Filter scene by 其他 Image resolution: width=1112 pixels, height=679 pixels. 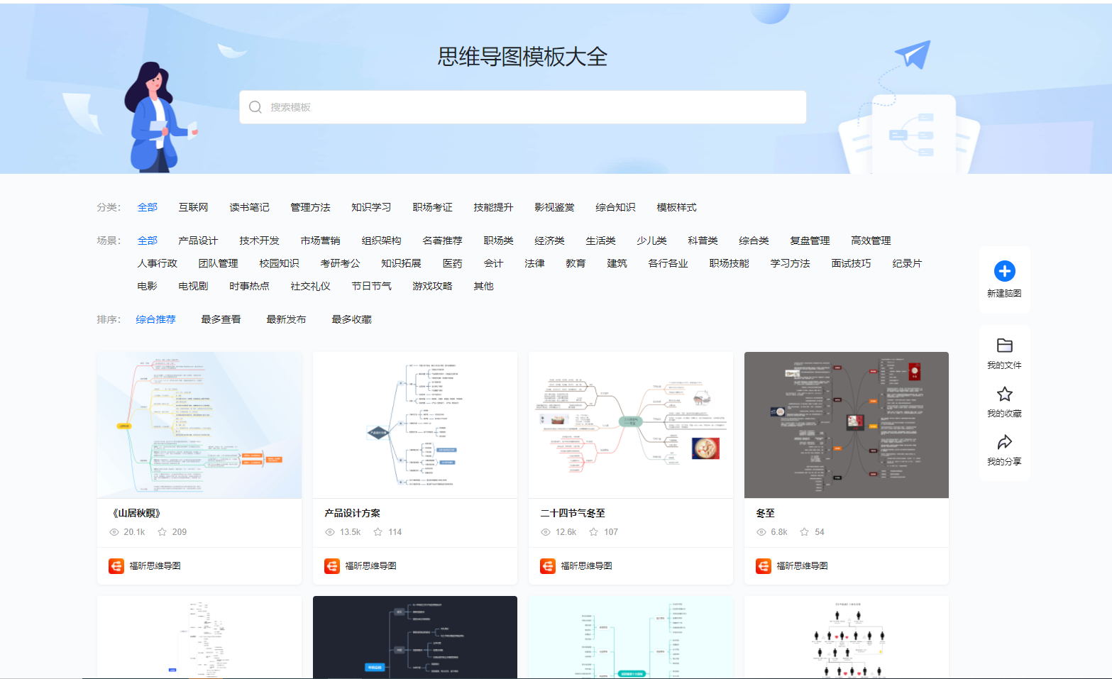(484, 286)
